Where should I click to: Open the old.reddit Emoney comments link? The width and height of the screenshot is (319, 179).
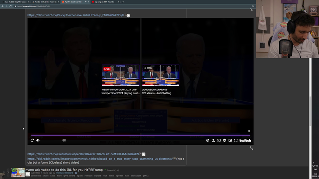[x=100, y=159]
